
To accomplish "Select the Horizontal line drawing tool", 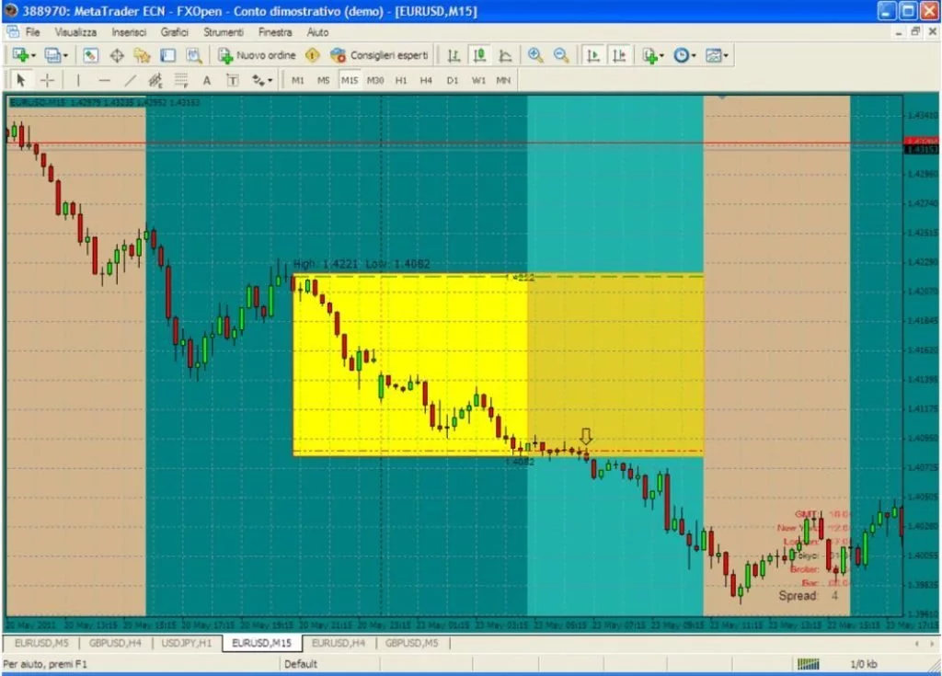I will click(103, 80).
